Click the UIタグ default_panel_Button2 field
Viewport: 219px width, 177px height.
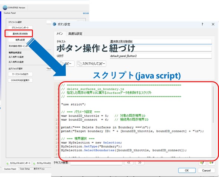(161, 56)
